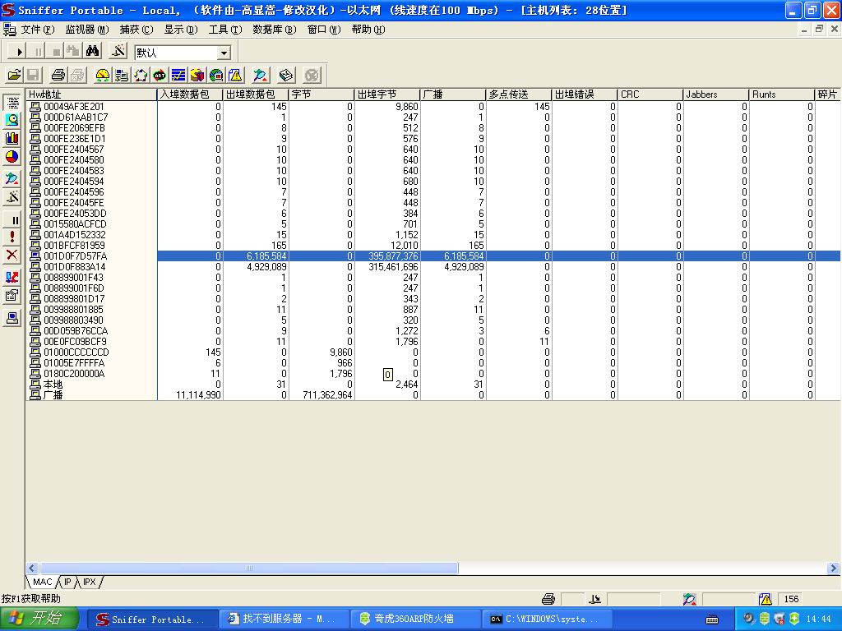Click the print toolbar icon
Viewport: 842px width, 631px height.
(58, 76)
